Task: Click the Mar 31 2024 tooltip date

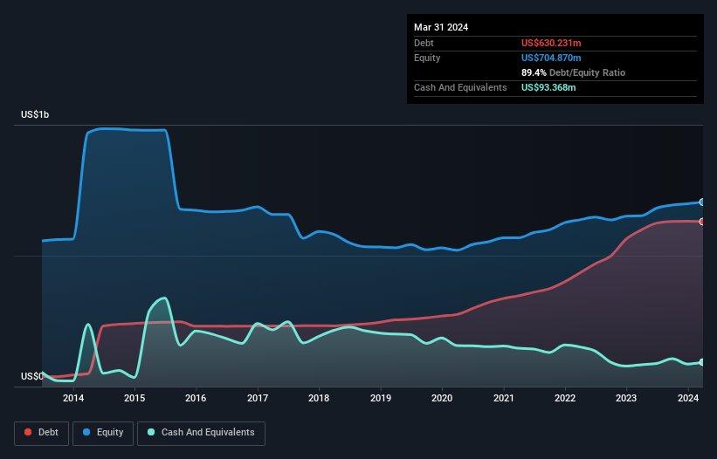Action: pos(441,27)
